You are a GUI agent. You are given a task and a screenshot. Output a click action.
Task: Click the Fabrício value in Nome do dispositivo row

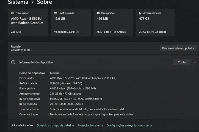tap(55, 73)
